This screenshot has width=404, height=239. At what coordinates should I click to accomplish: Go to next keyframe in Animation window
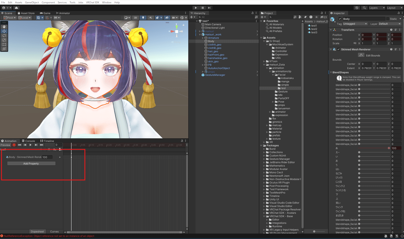36,145
